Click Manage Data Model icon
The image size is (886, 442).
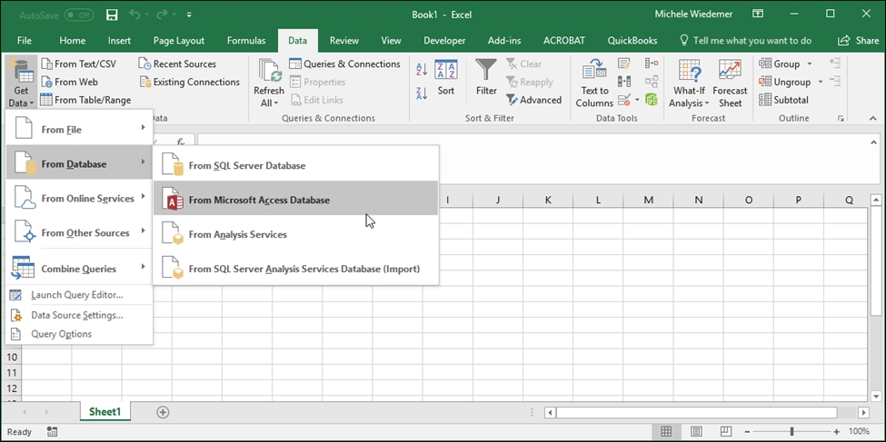coord(652,100)
